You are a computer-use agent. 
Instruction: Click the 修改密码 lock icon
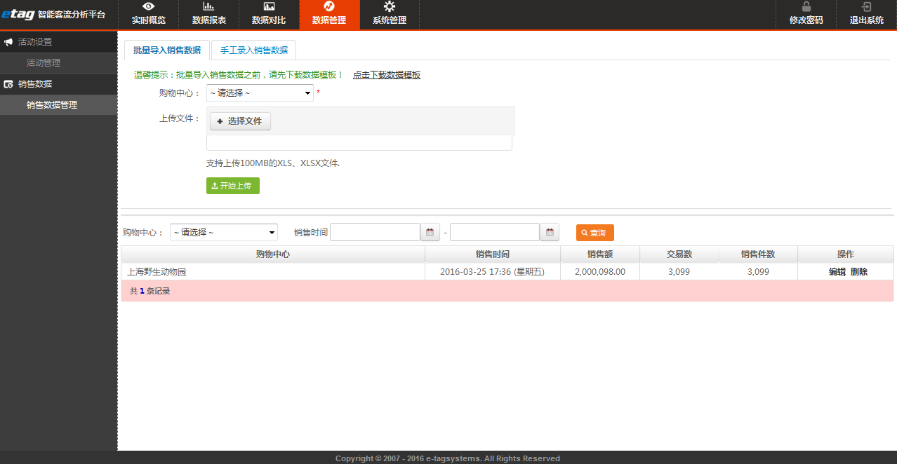click(x=806, y=6)
